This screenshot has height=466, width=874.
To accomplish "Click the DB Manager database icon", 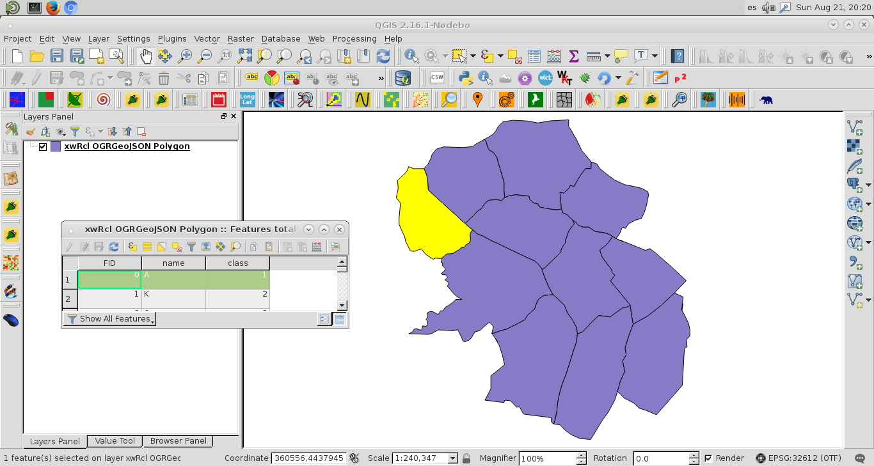I will 403,78.
